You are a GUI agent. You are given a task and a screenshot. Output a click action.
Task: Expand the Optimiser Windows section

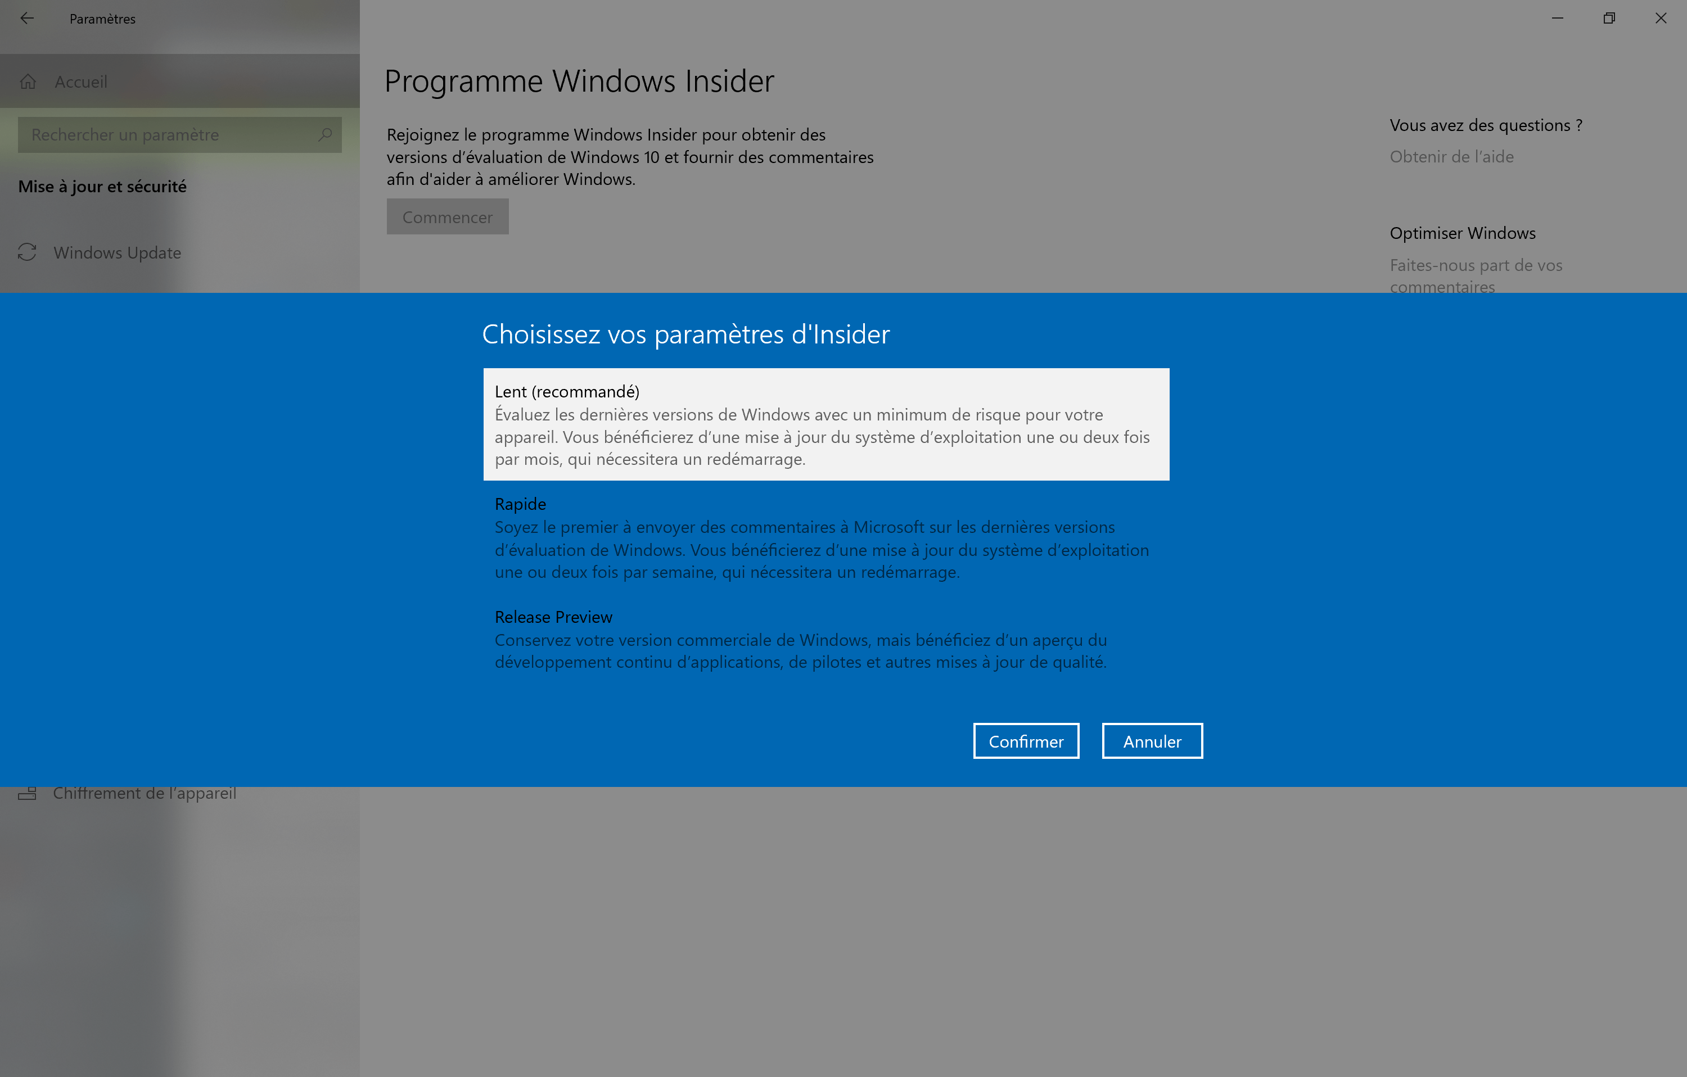(1462, 232)
